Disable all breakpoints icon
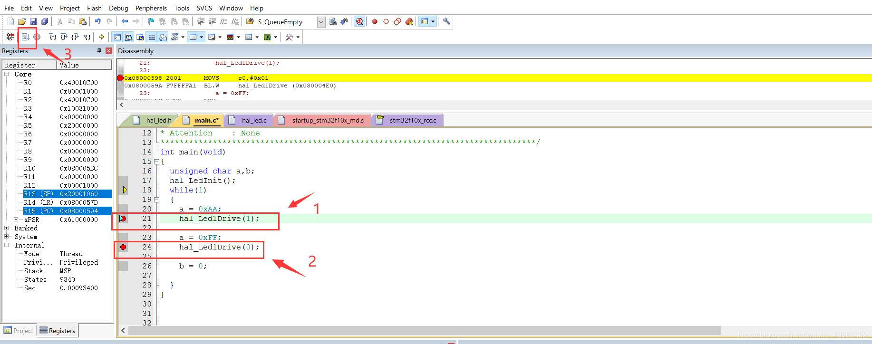The height and width of the screenshot is (344, 872). [397, 21]
